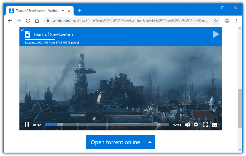The height and width of the screenshot is (156, 246).
Task: Expand the Open torrent online arrow
Action: [150, 142]
